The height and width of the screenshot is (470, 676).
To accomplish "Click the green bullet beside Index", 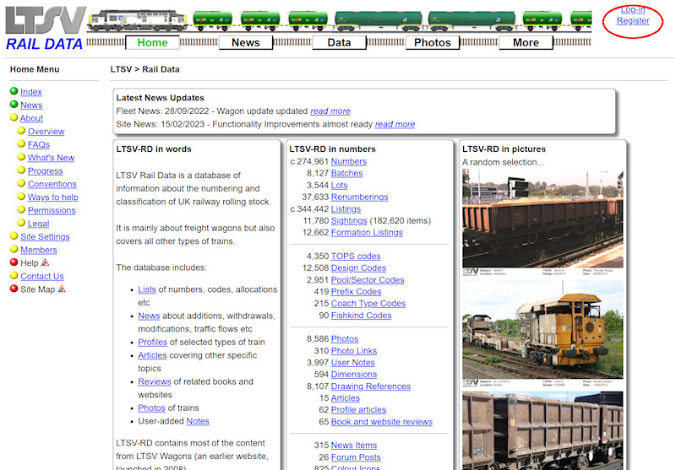I will [x=14, y=92].
